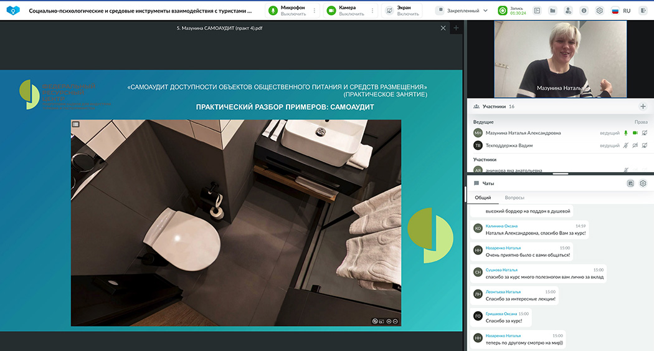Open the files folder icon in toolbar
The height and width of the screenshot is (351, 654).
click(552, 11)
